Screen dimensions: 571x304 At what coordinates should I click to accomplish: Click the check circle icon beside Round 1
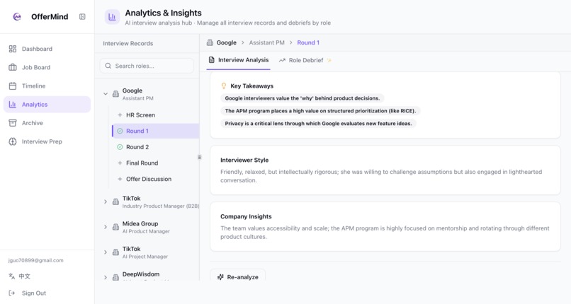120,131
